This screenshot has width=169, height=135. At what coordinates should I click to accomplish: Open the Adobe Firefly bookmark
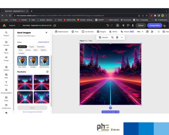click(x=70, y=20)
